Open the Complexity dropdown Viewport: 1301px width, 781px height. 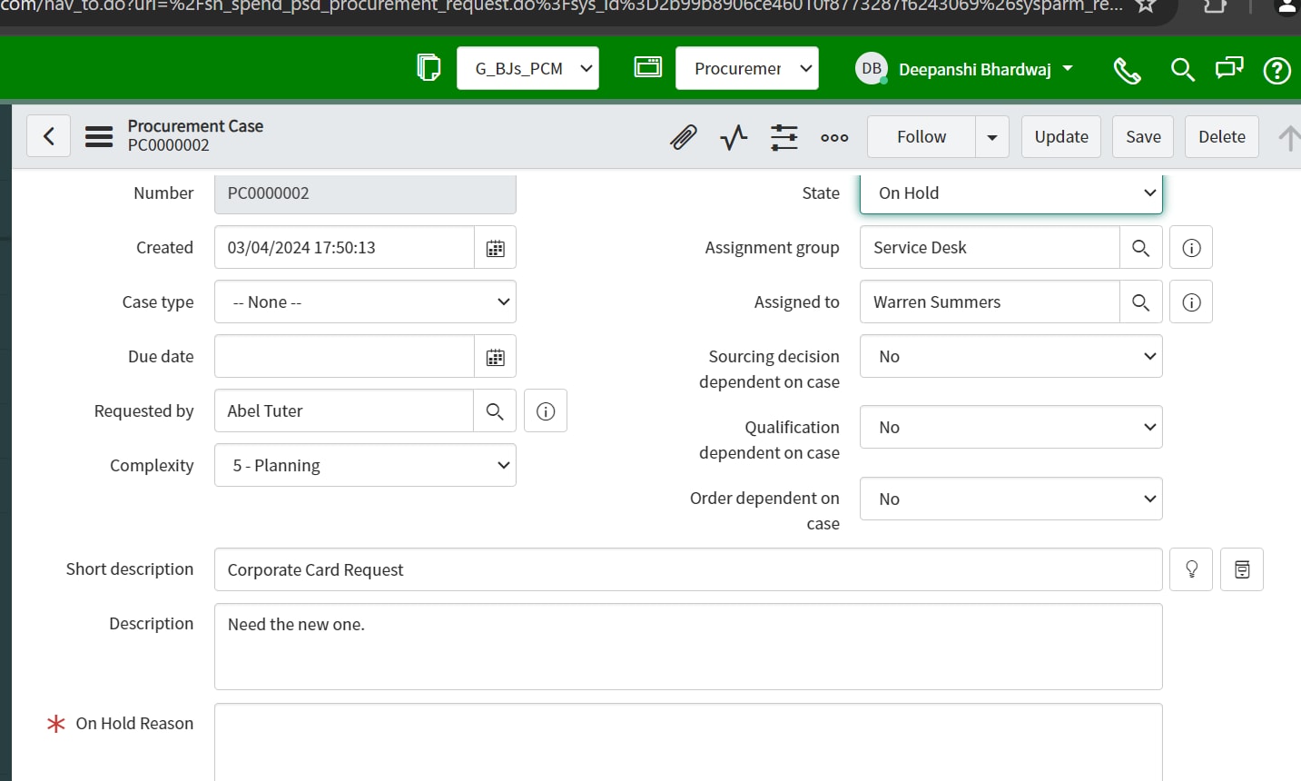click(365, 466)
